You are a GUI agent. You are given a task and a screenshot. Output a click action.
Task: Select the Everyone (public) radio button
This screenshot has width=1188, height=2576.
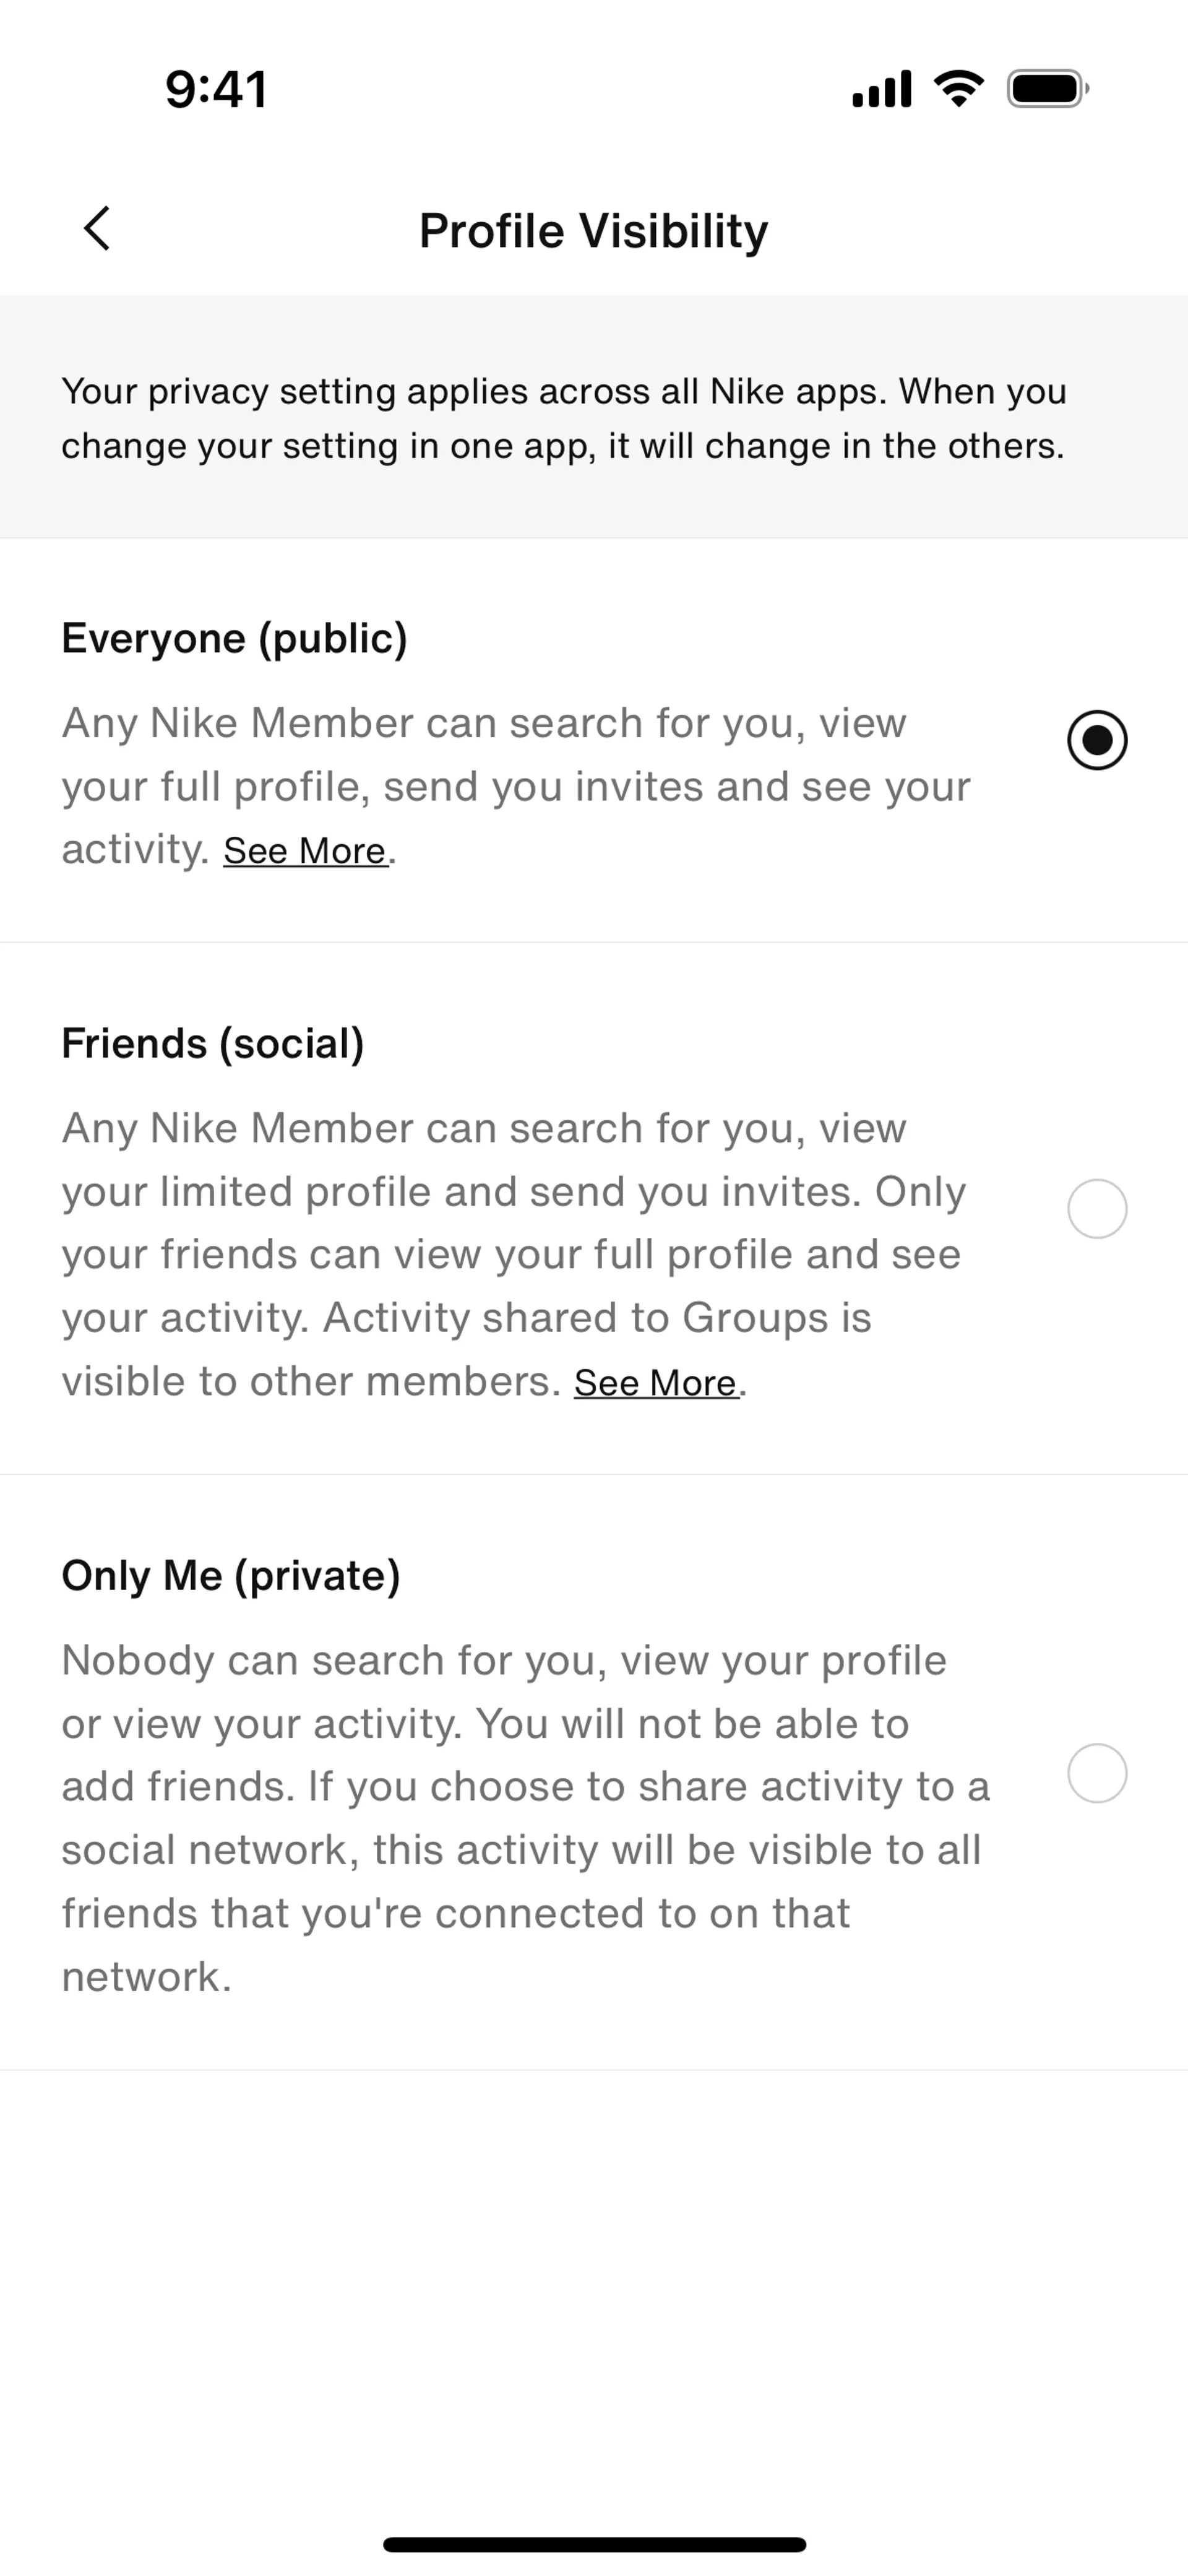1097,740
